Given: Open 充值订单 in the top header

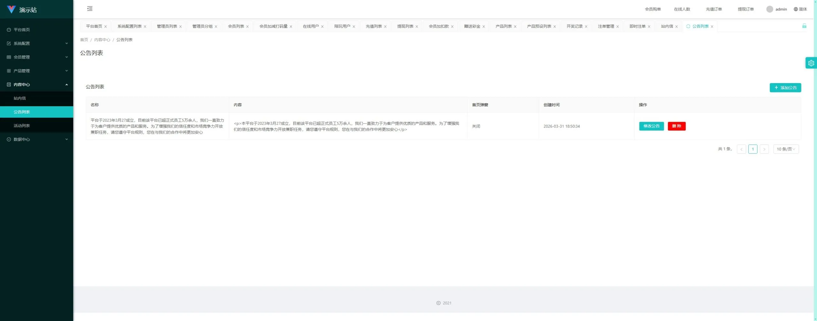Looking at the screenshot, I should (714, 9).
